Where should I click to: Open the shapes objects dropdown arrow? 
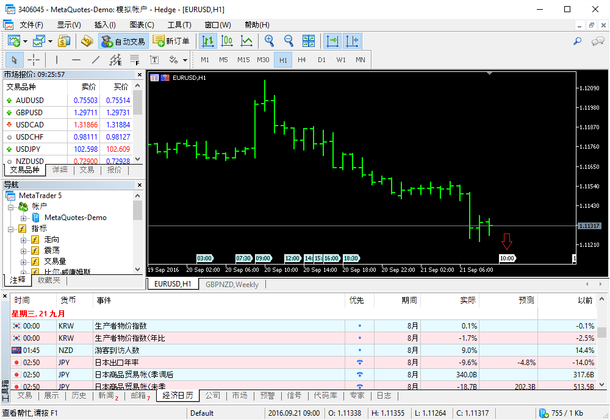185,60
